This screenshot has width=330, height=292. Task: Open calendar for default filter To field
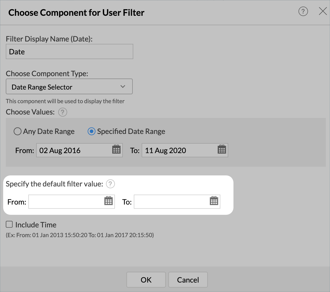pos(214,201)
